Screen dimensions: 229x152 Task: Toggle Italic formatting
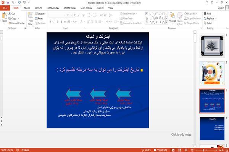[54, 22]
